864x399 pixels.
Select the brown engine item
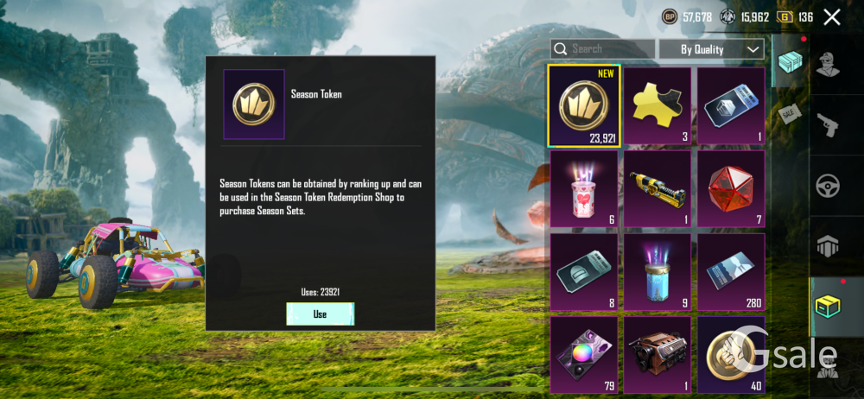658,355
